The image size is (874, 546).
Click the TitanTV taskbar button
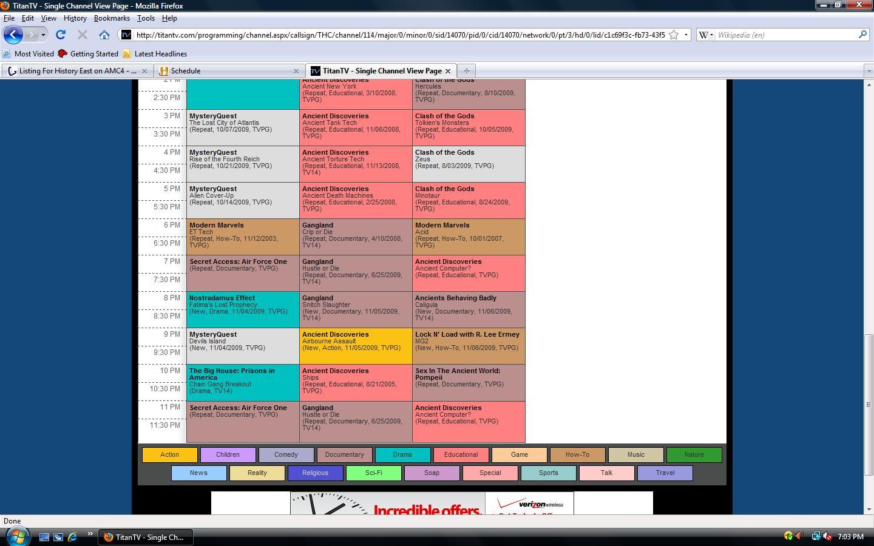click(x=145, y=537)
